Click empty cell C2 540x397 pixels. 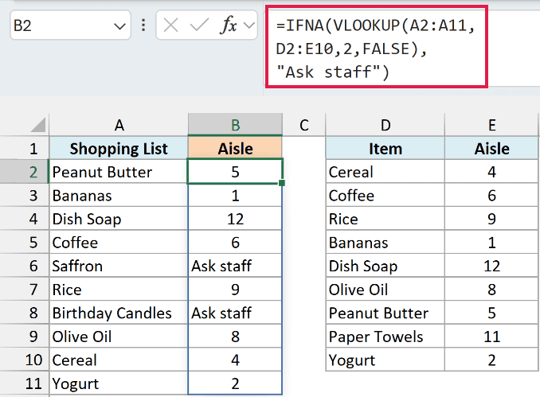[304, 172]
